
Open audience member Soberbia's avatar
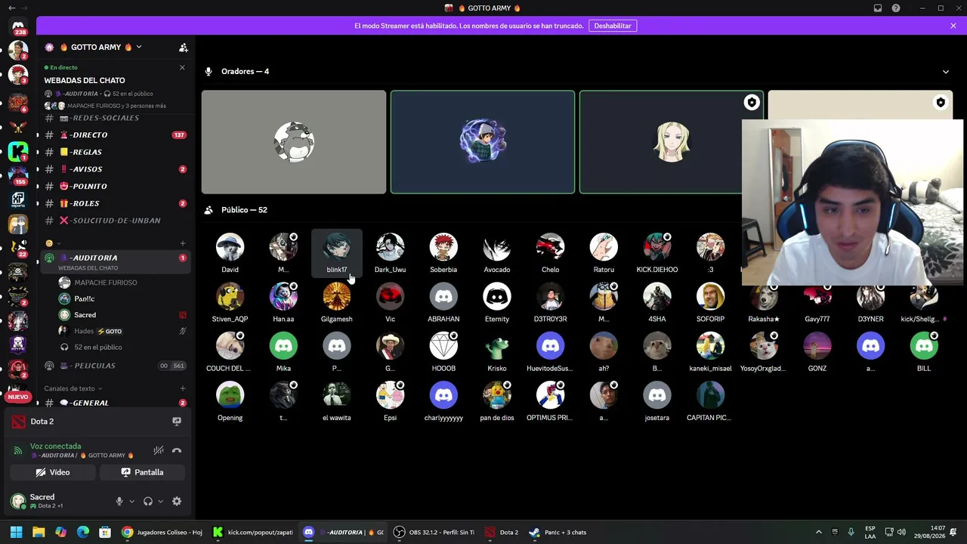443,247
